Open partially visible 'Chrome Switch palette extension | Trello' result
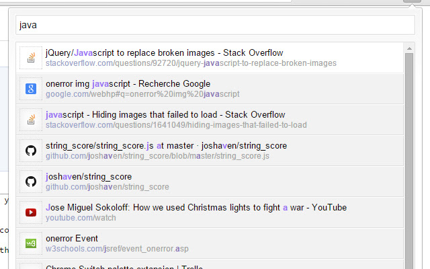 124,267
